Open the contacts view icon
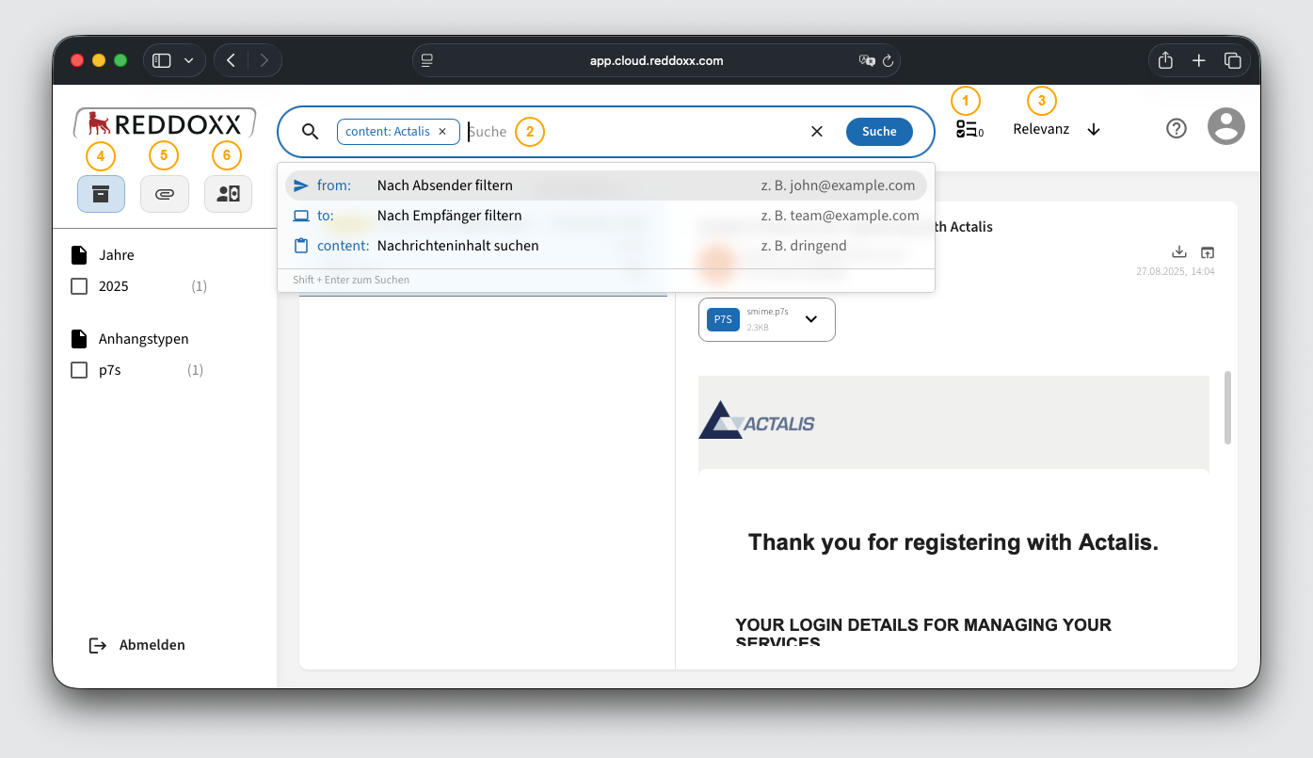Viewport: 1313px width, 758px height. 228,194
